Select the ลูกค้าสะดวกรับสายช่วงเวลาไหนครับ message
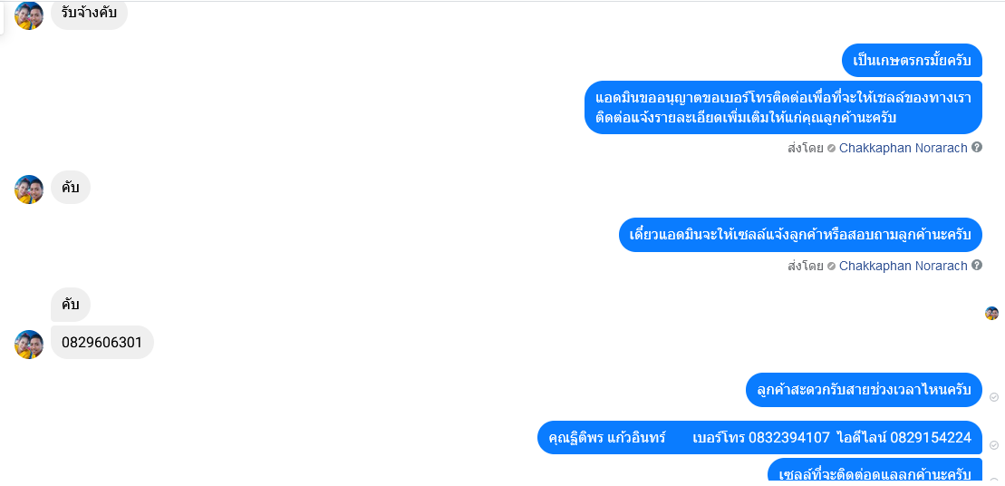Image resolution: width=1005 pixels, height=486 pixels. [x=864, y=390]
